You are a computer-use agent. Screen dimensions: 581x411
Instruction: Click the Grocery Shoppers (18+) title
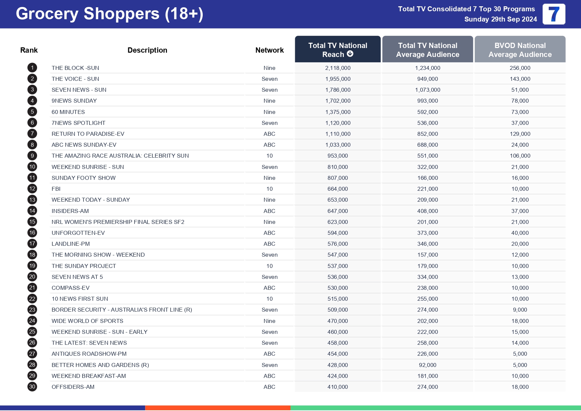point(109,14)
